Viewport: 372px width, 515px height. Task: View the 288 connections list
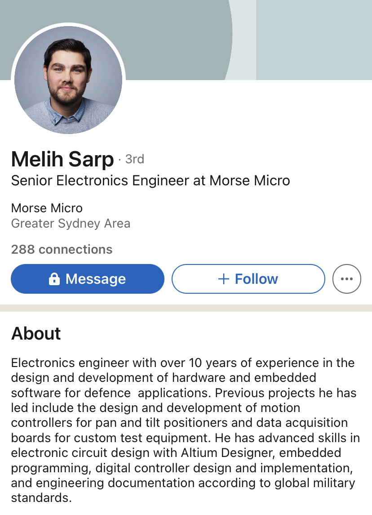point(62,250)
